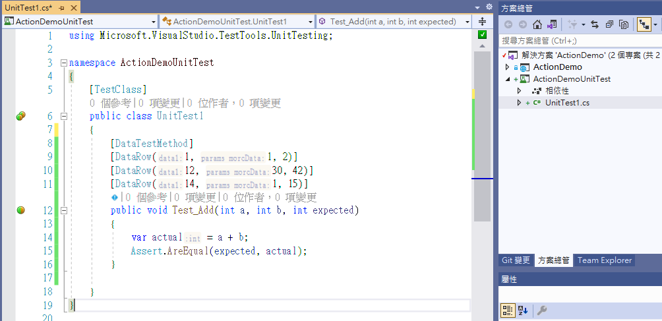662x321 pixels.
Task: Open the filter dropdown arrow beside funnel
Action: pyautogui.click(x=584, y=25)
